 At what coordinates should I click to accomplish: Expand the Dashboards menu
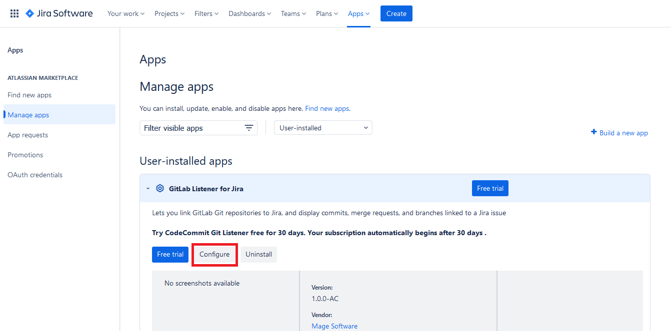250,13
